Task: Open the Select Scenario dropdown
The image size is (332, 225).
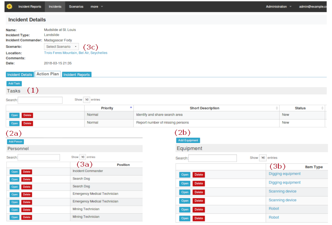Action: coord(61,47)
